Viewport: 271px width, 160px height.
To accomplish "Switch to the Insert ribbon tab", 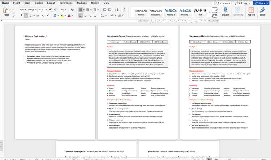I will pos(17,3).
